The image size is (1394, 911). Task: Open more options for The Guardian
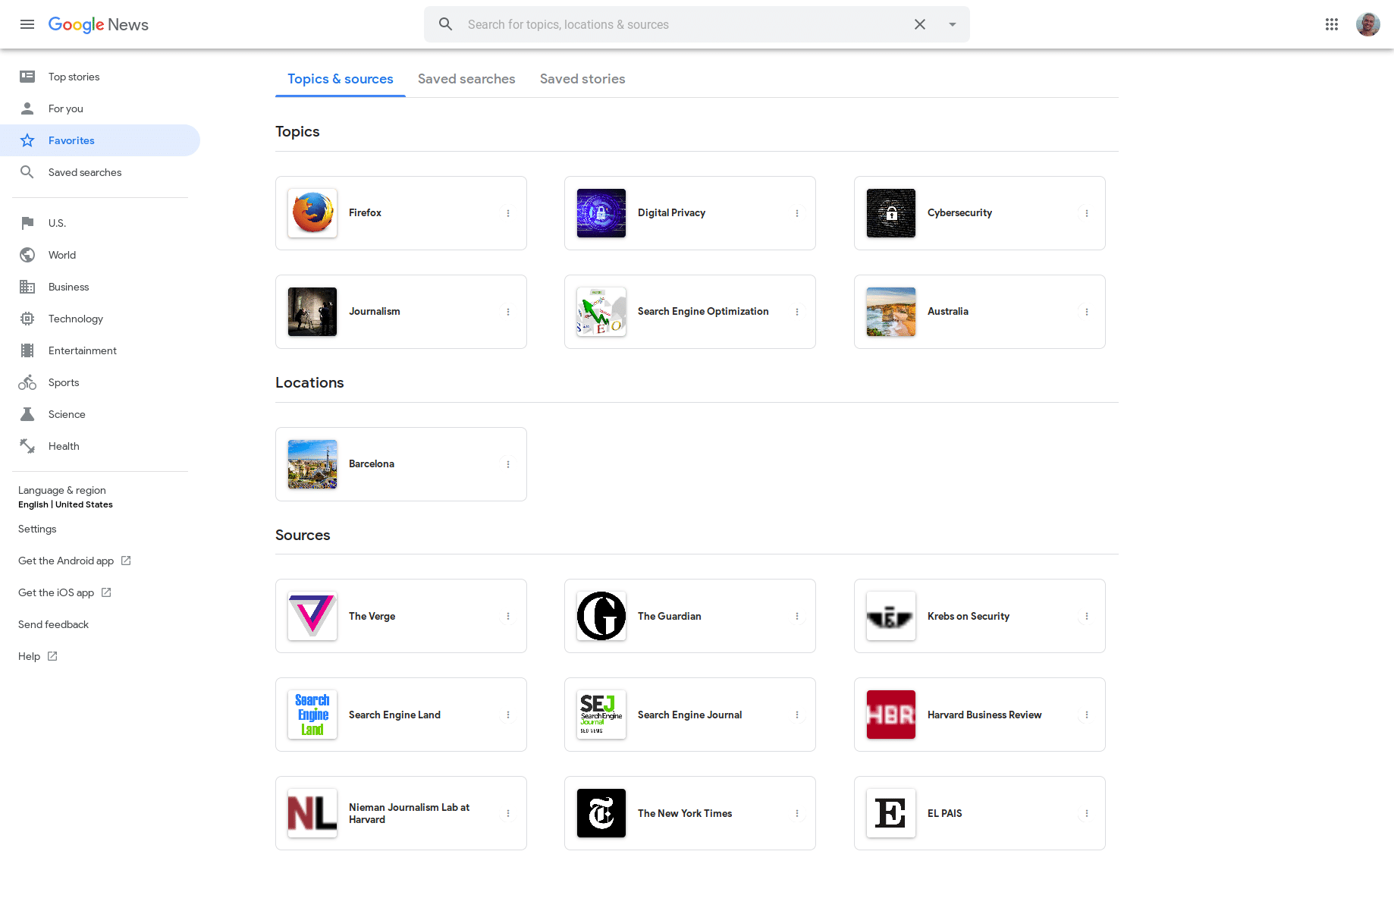tap(796, 616)
